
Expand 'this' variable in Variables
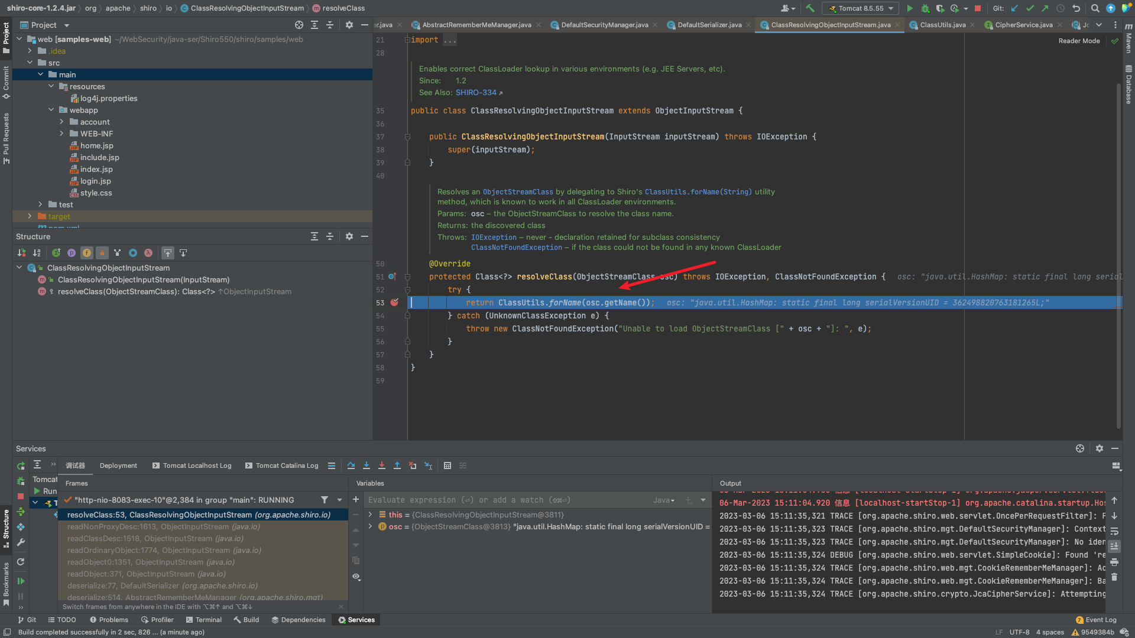tap(370, 515)
